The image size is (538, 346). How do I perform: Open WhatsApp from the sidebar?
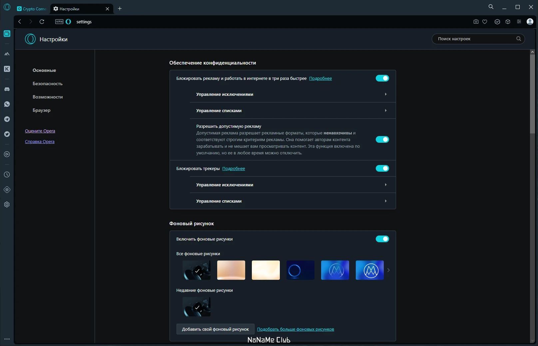7,104
